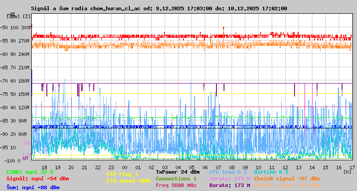This screenshot has height=191, width=357.
Task: Click the Connections 1 legend entry
Action: pyautogui.click(x=176, y=179)
